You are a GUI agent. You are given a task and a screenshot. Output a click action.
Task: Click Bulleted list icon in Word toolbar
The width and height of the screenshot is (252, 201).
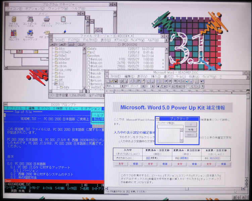pyautogui.click(x=162, y=81)
